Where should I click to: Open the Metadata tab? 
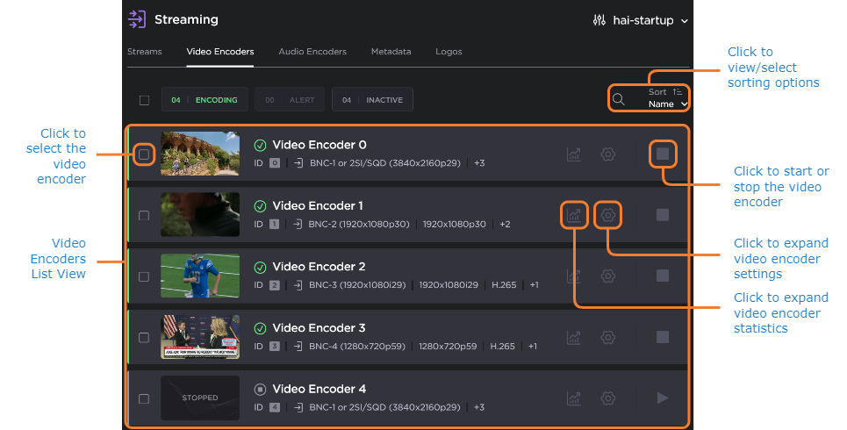[x=391, y=52]
